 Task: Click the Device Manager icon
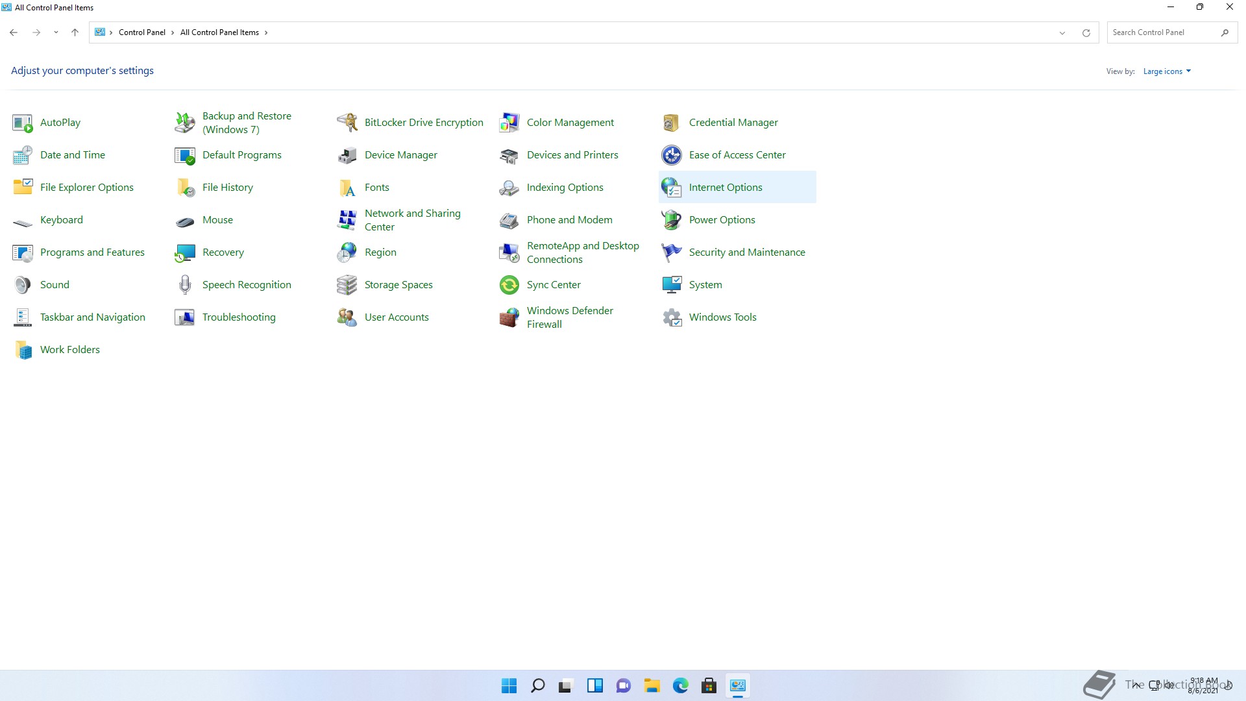347,155
